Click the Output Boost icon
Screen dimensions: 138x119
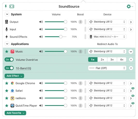pyautogui.click(x=80, y=22)
